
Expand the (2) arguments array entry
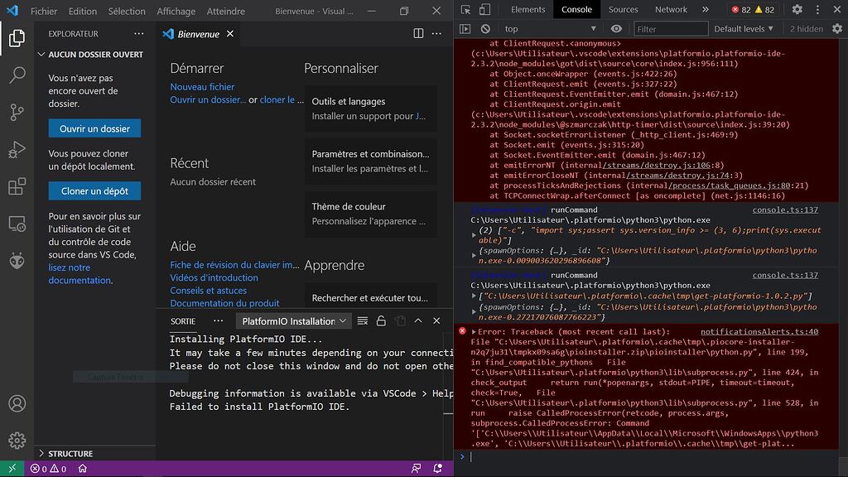474,234
